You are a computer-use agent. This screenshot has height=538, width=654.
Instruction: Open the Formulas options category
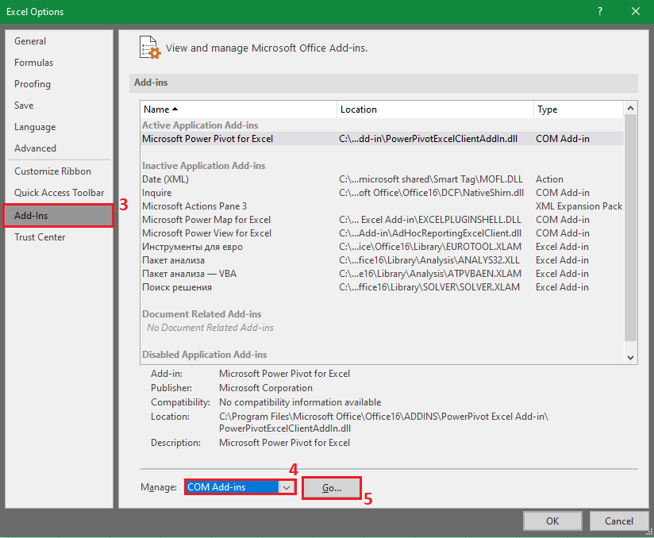pyautogui.click(x=34, y=63)
